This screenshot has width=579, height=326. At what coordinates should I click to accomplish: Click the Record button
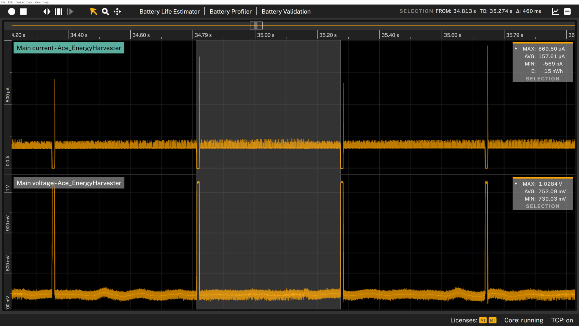(12, 12)
